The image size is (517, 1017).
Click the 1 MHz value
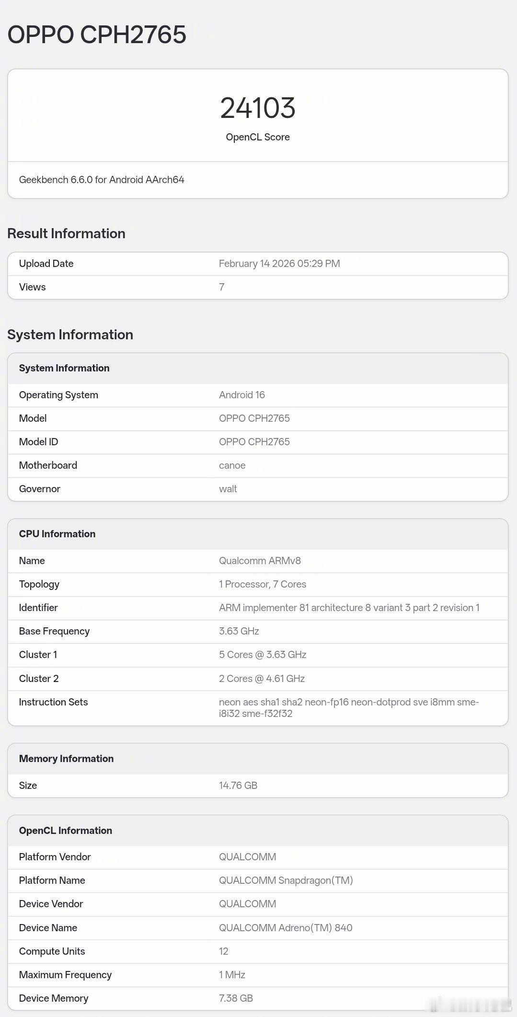tap(232, 975)
